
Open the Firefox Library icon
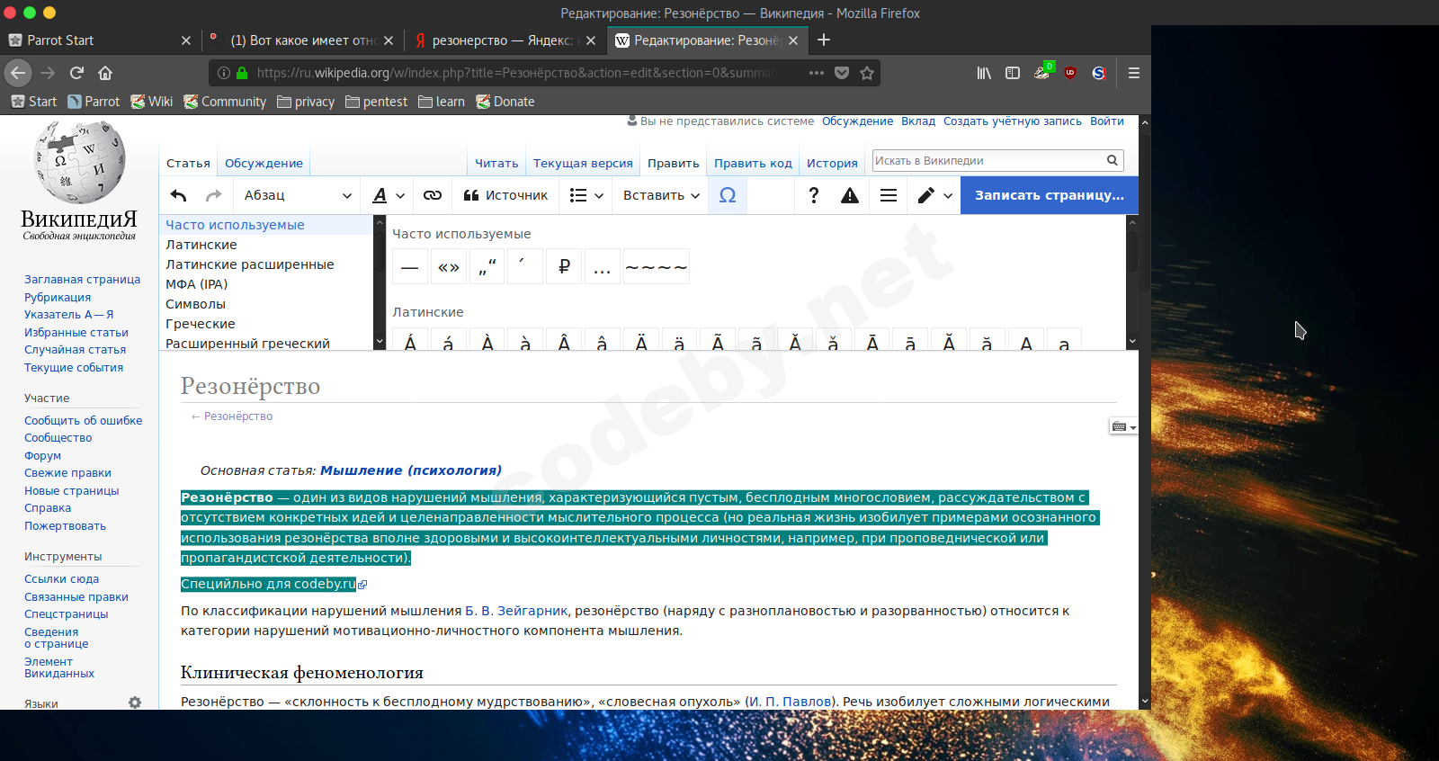(984, 73)
